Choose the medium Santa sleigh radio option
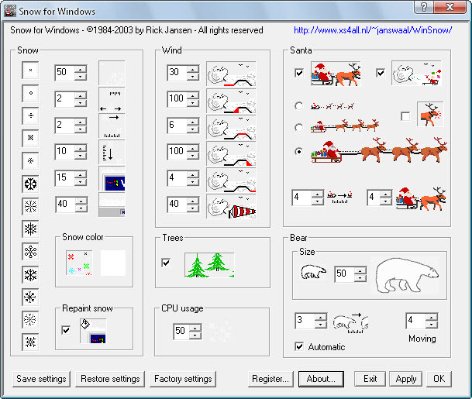Image resolution: width=472 pixels, height=399 pixels. (x=298, y=127)
